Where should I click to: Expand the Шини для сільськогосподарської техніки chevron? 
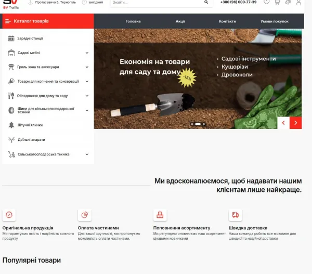click(87, 110)
